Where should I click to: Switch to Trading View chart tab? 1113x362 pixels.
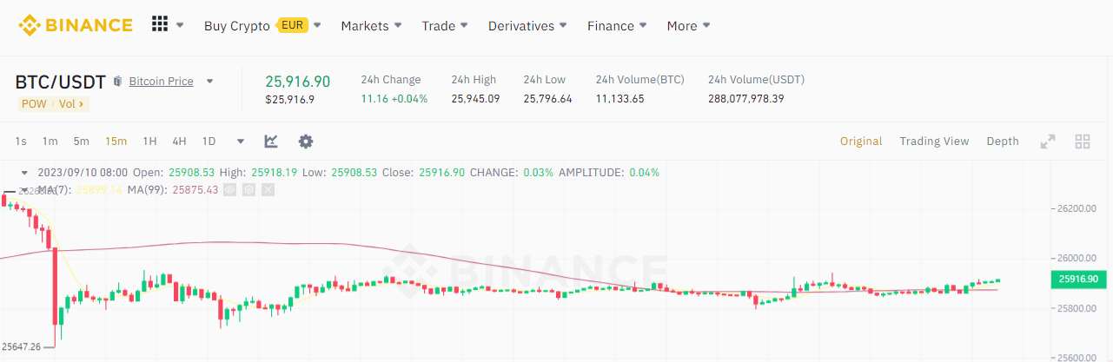click(x=934, y=142)
